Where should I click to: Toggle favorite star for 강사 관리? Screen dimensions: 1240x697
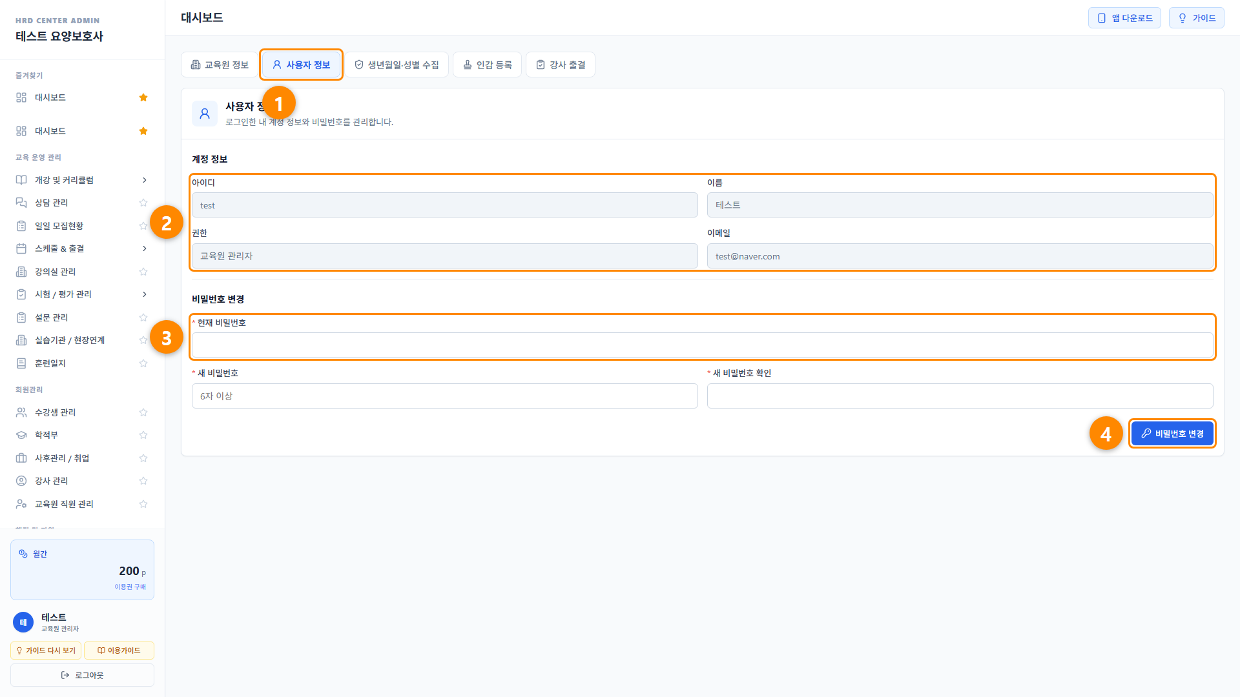(x=143, y=481)
